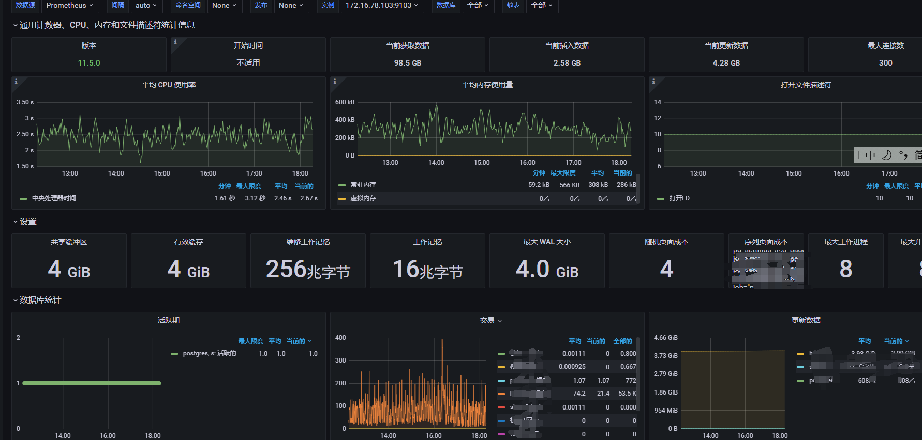Collapse the 设置 row section

25,222
